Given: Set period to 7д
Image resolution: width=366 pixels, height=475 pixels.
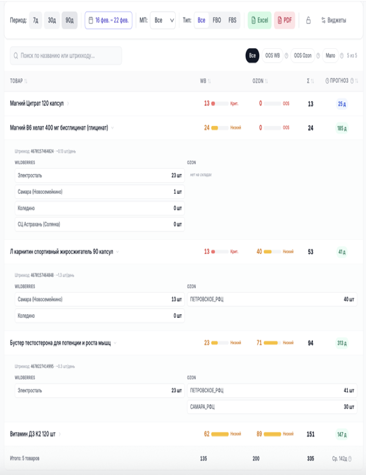Looking at the screenshot, I should click(36, 20).
